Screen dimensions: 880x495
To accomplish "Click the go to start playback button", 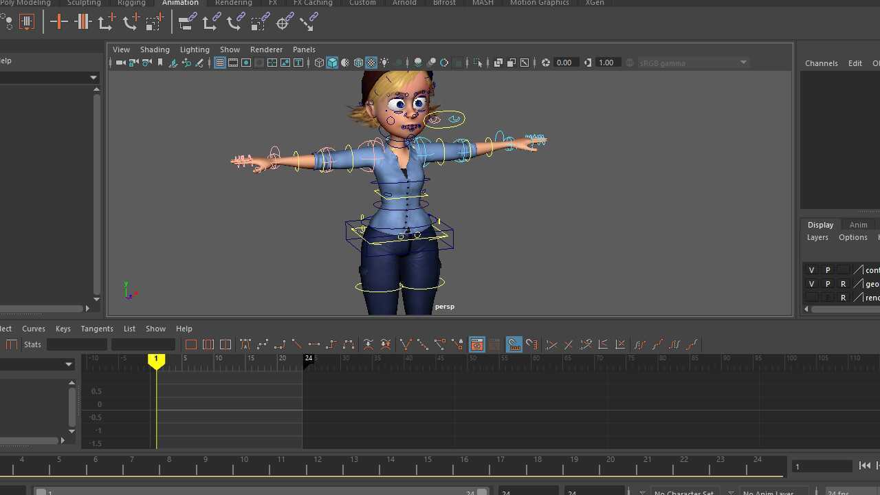I will [x=865, y=466].
